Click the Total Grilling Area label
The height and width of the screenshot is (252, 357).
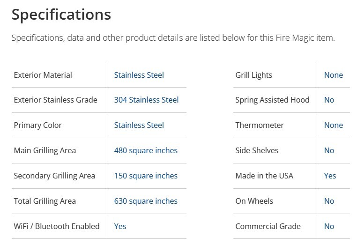coord(45,201)
